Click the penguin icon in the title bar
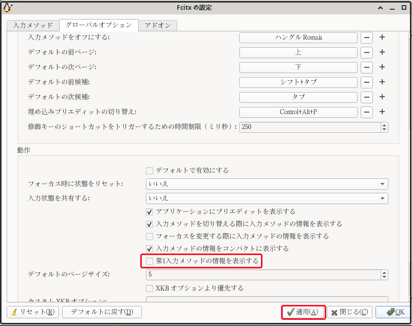 point(7,8)
